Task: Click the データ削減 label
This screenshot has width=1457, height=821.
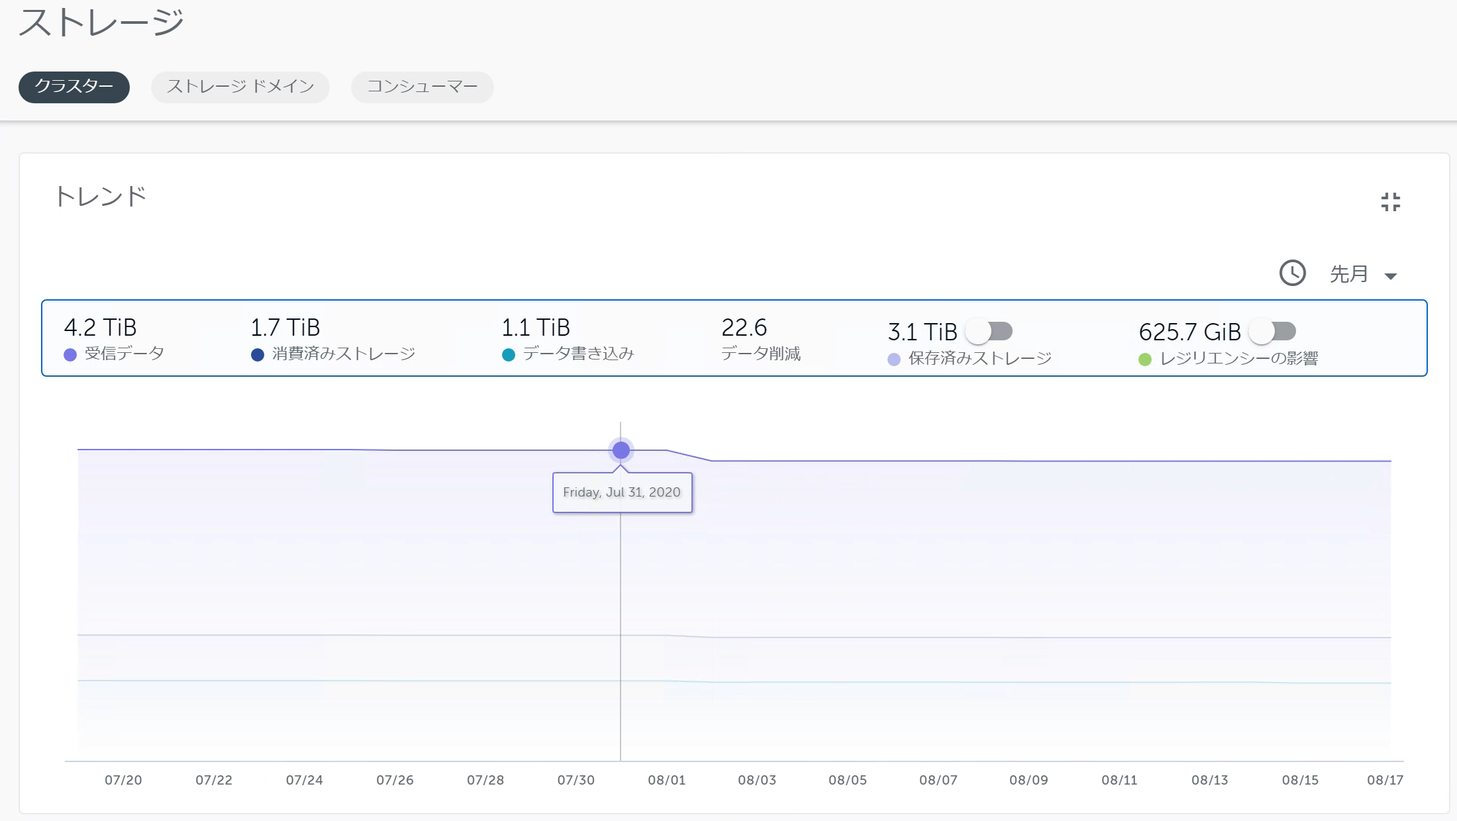Action: tap(761, 354)
